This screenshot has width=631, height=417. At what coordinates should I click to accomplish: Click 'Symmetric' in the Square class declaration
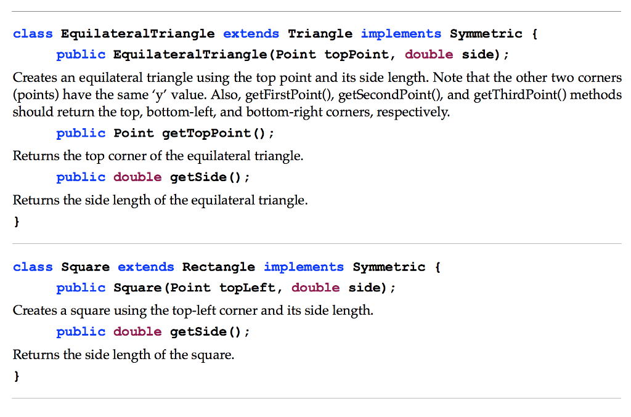coord(389,267)
